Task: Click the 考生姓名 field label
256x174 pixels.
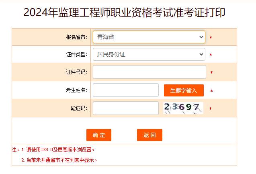Action: pos(77,90)
